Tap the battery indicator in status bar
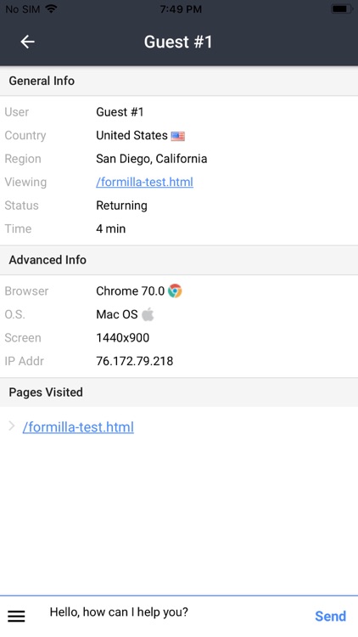The image size is (358, 637). 341,8
